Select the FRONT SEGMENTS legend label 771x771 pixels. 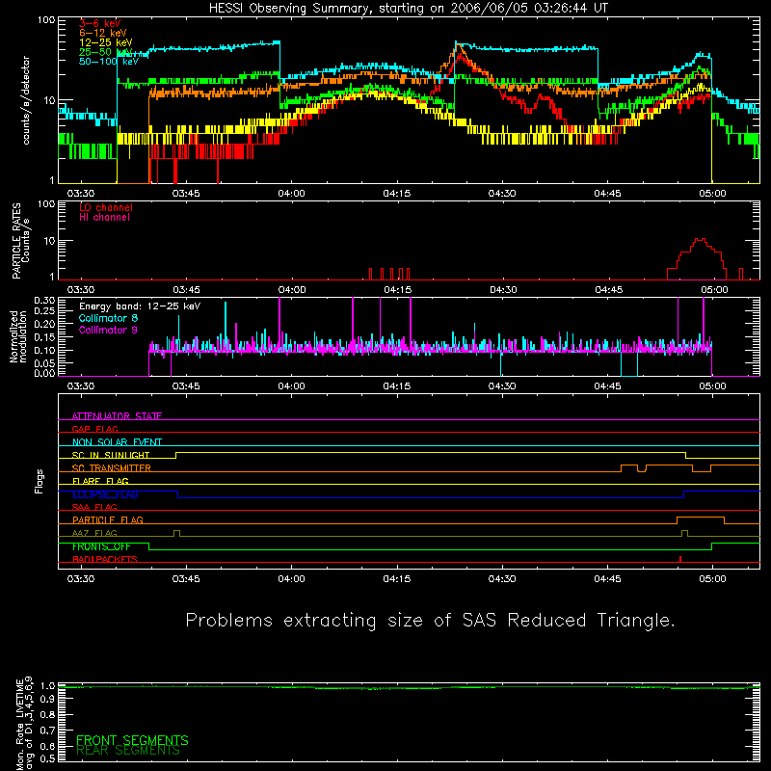pyautogui.click(x=132, y=740)
